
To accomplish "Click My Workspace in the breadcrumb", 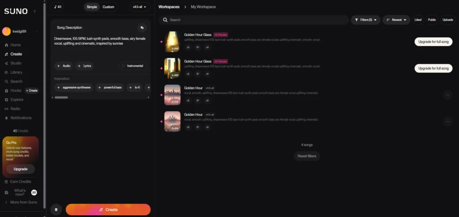I will 203,7.
